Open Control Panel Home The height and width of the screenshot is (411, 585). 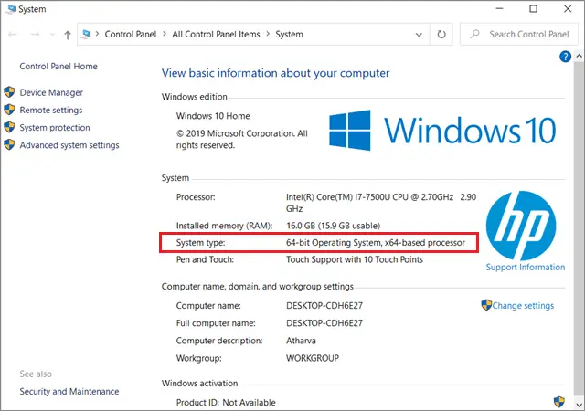click(58, 67)
